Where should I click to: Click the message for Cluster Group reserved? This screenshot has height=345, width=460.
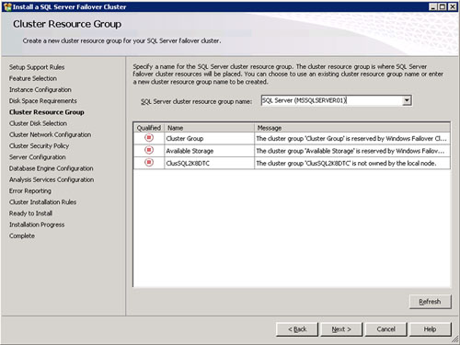(351, 139)
